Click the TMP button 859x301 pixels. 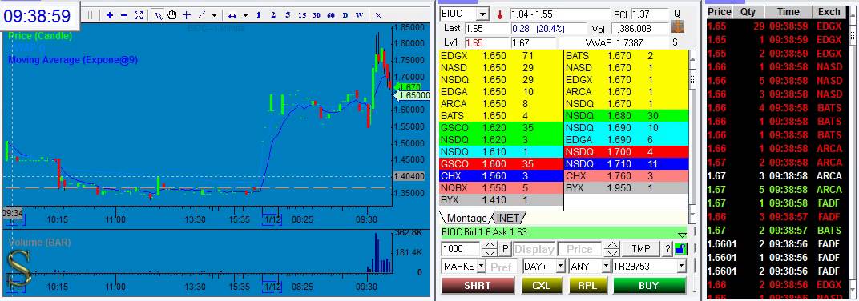[x=640, y=249]
